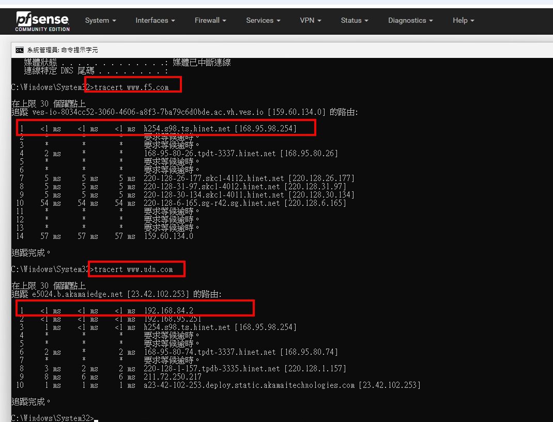Expand the Help menu

463,21
